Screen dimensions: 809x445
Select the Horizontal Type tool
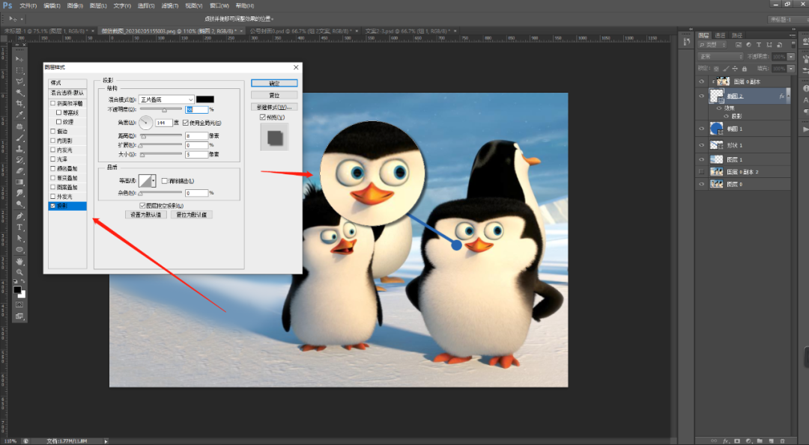19,227
